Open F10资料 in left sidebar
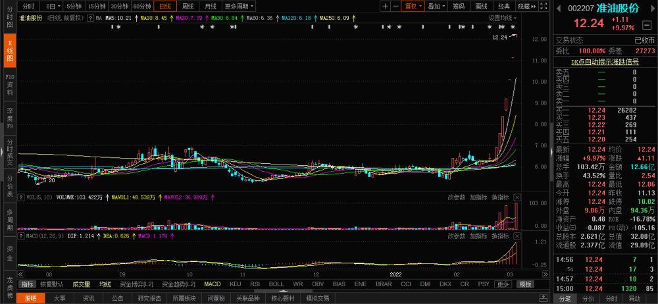 [10, 84]
